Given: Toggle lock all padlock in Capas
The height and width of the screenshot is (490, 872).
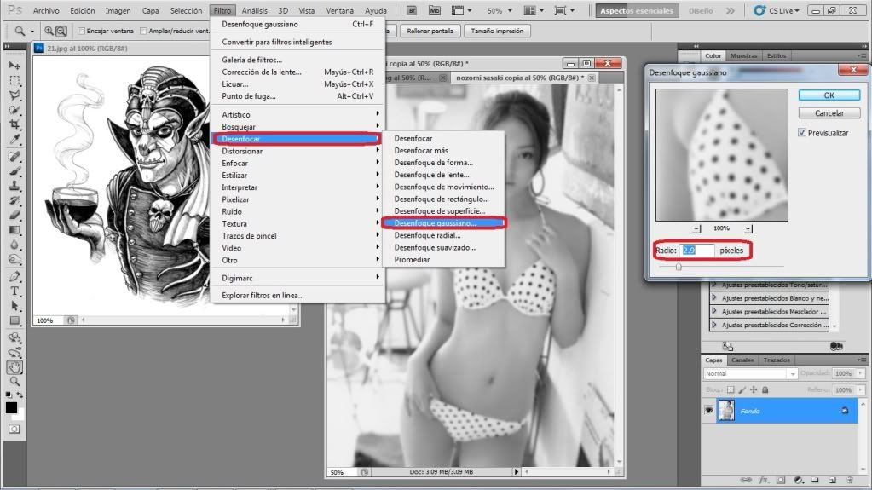Looking at the screenshot, I should coord(765,390).
